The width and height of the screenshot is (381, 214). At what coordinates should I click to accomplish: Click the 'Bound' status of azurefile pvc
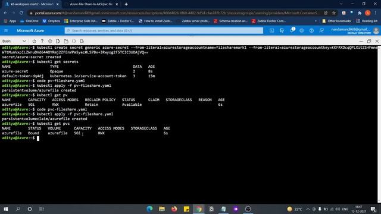(x=33, y=133)
